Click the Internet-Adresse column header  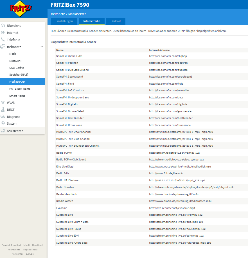(159, 50)
